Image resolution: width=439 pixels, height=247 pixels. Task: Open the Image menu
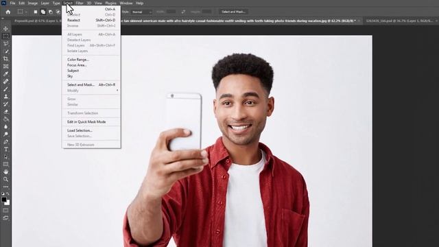coord(32,3)
